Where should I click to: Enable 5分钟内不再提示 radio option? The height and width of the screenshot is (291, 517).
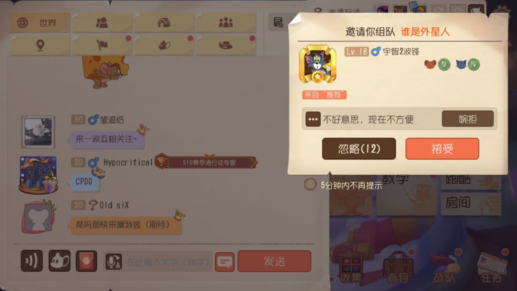coord(310,185)
